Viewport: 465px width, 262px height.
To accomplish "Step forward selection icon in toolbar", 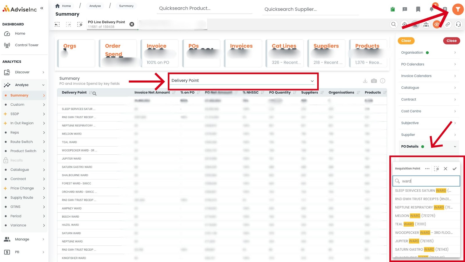I will tap(69, 24).
